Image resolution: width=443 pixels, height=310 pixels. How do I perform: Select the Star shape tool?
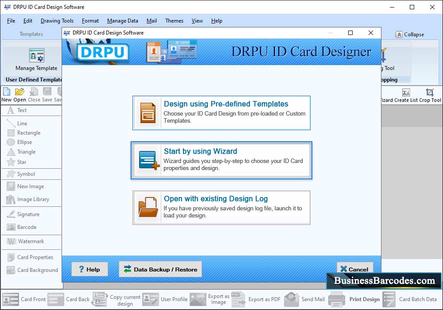(17, 162)
